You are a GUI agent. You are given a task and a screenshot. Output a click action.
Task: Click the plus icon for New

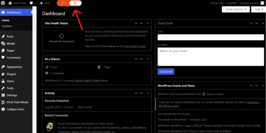(41, 3)
